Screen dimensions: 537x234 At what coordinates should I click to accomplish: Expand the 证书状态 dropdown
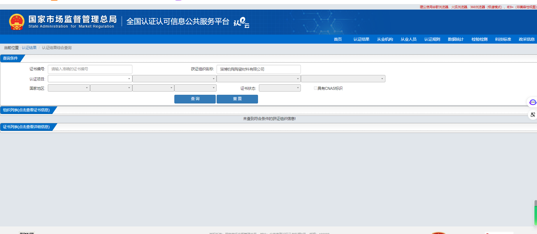280,88
